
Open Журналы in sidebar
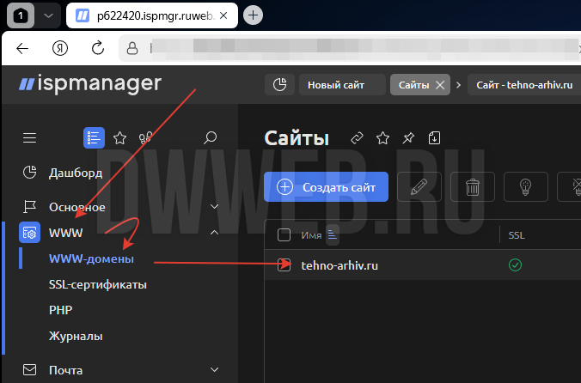pyautogui.click(x=76, y=336)
